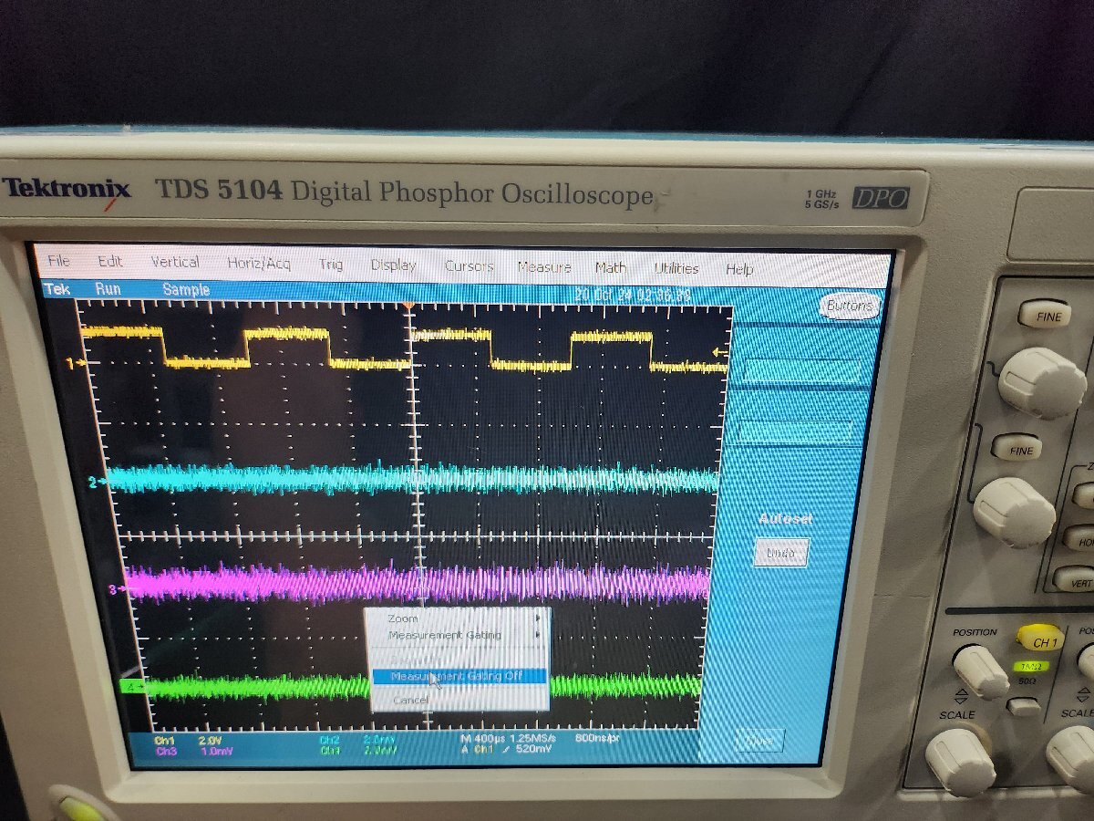Open the File menu
Screen dimensions: 1094x821
[x=59, y=261]
